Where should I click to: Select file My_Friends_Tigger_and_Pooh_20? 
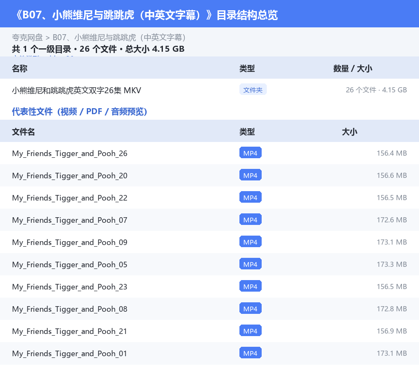click(70, 176)
